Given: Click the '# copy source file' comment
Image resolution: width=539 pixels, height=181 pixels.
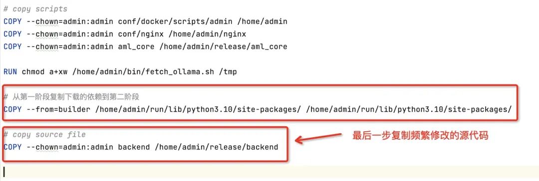Looking at the screenshot, I should [x=45, y=135].
